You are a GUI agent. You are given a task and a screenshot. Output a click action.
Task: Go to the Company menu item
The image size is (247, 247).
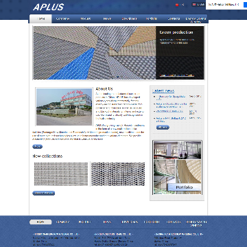coord(62,19)
